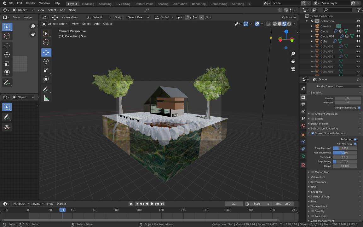363x227 pixels.
Task: Click the End frame field
Action: click(x=283, y=204)
